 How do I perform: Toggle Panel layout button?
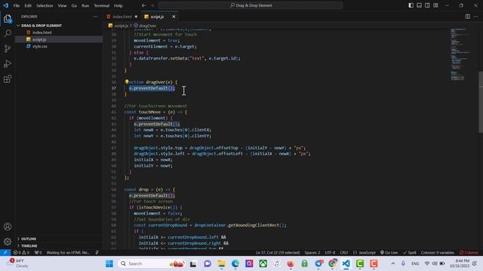coord(420,5)
